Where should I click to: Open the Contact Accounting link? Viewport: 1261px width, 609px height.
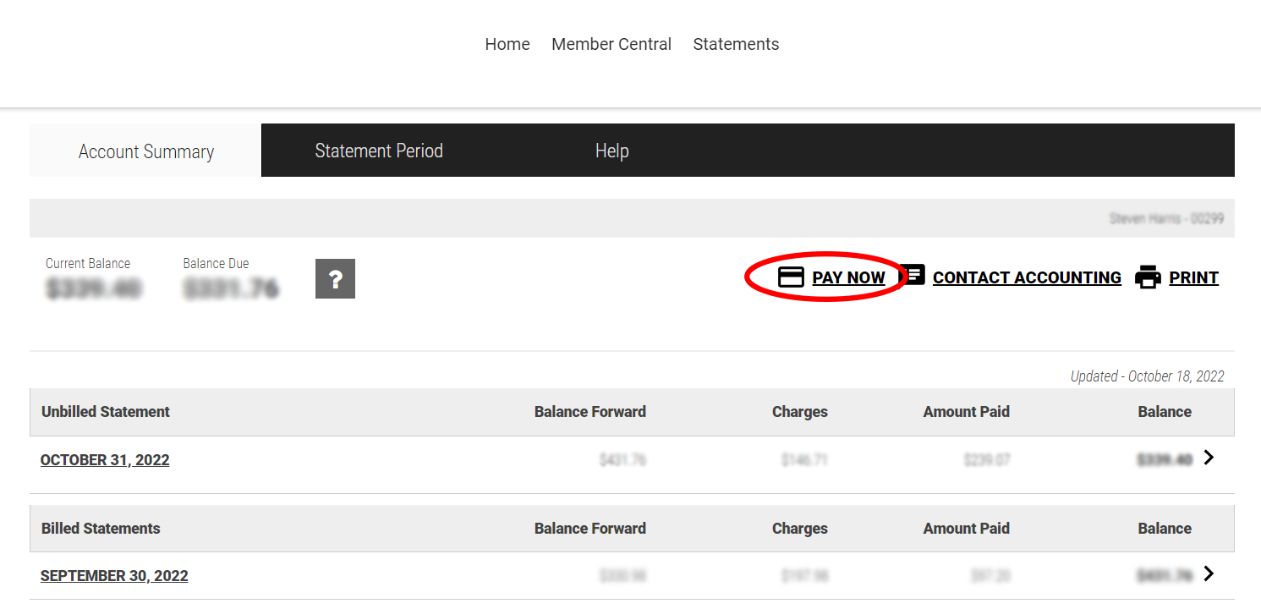[x=1027, y=277]
